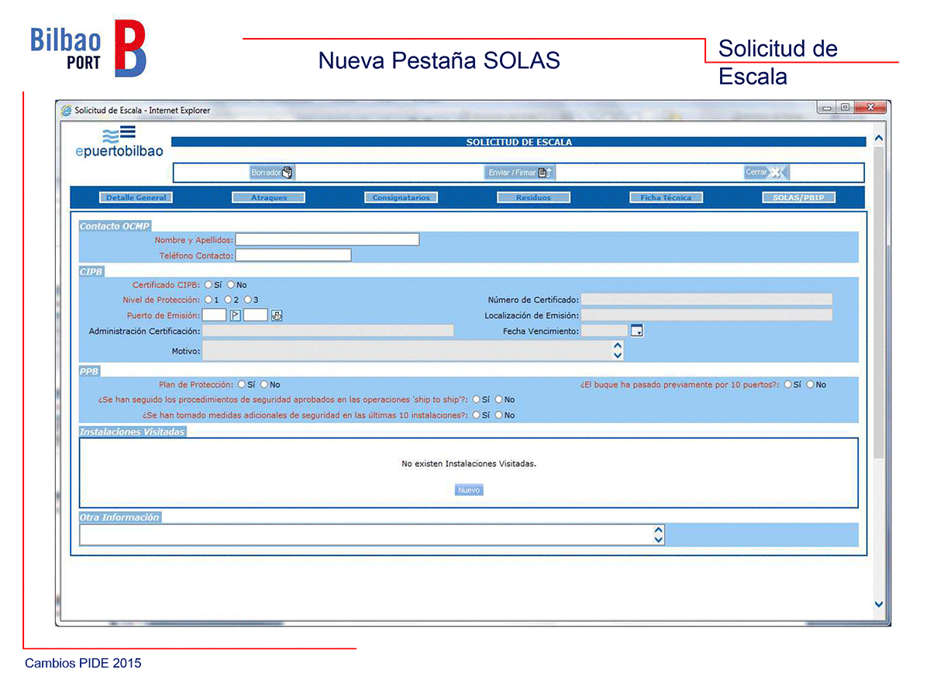This screenshot has width=930, height=697.
Task: Minimize the Solicitud de Escala window
Action: click(828, 107)
